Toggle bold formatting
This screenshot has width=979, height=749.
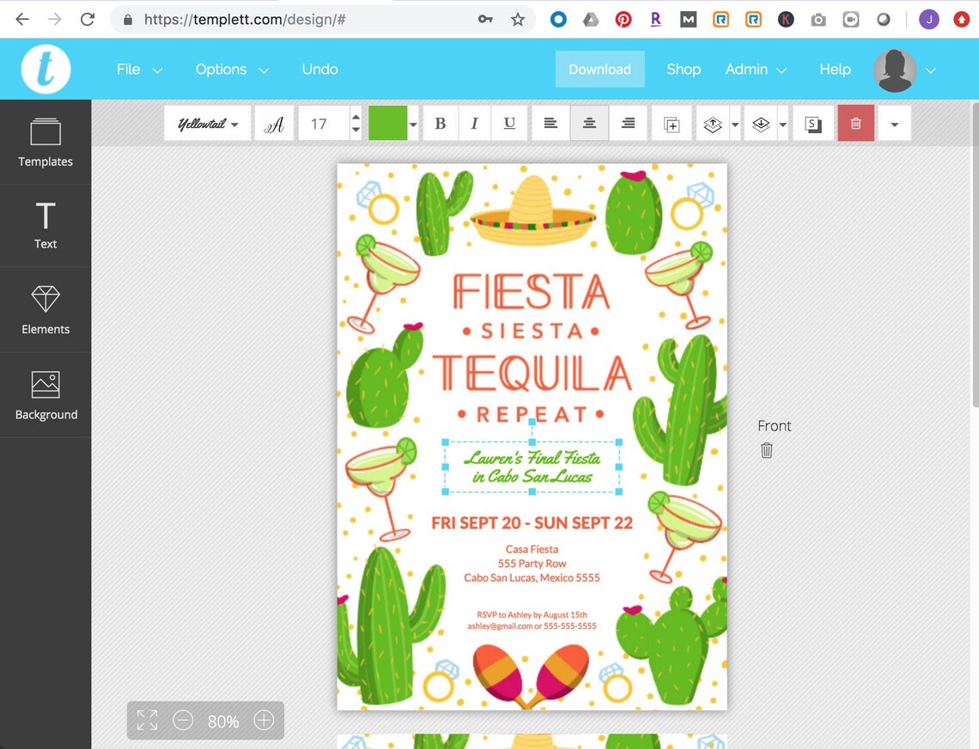pos(440,123)
